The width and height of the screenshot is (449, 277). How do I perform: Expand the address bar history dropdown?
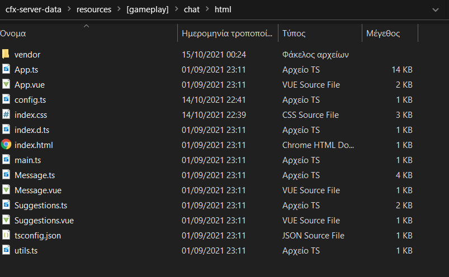click(436, 9)
